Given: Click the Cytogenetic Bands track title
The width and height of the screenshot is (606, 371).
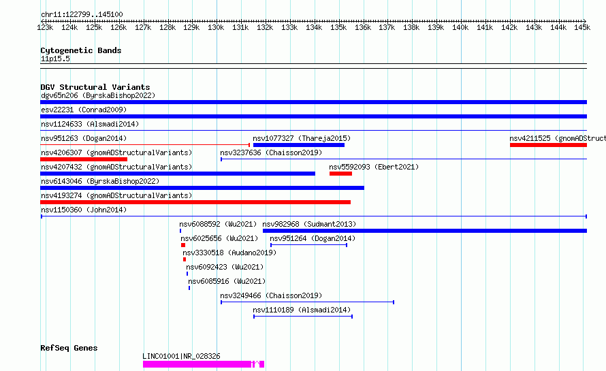Looking at the screenshot, I should [x=81, y=50].
